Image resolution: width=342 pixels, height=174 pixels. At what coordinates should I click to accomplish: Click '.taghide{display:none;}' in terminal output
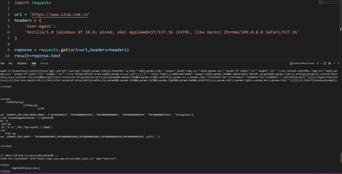[26, 168]
